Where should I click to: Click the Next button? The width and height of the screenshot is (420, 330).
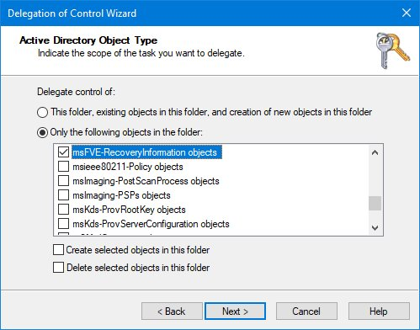point(235,311)
